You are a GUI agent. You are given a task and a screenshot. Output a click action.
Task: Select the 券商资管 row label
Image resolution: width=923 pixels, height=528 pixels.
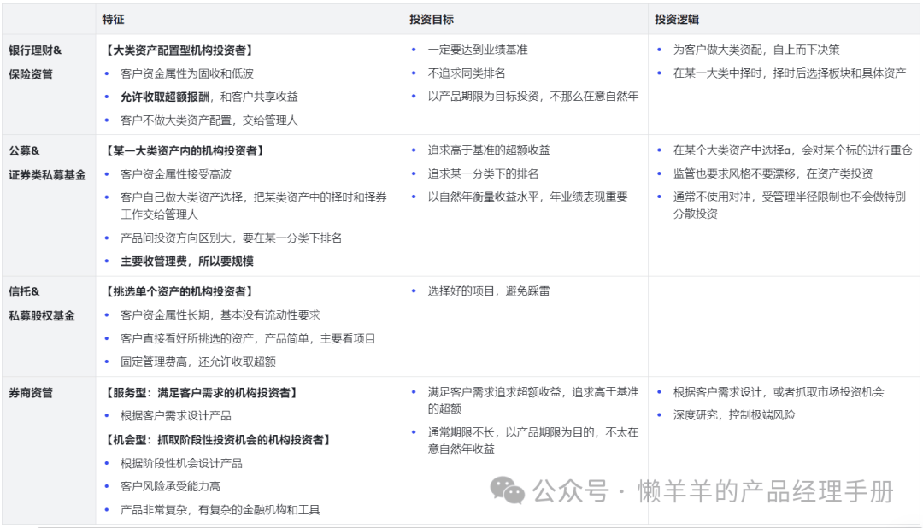tap(31, 392)
